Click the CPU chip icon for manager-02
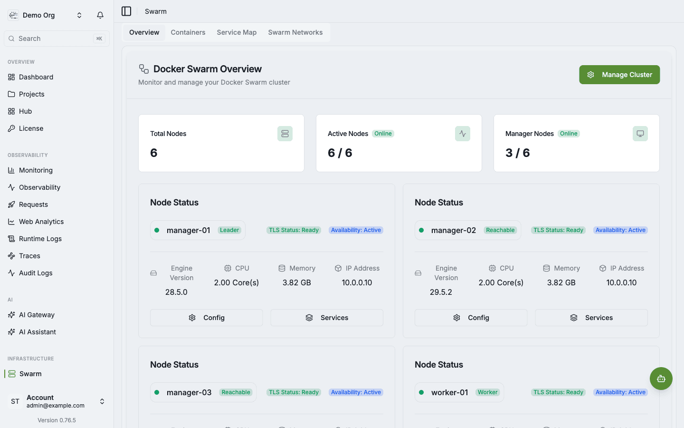The width and height of the screenshot is (684, 428). point(492,268)
